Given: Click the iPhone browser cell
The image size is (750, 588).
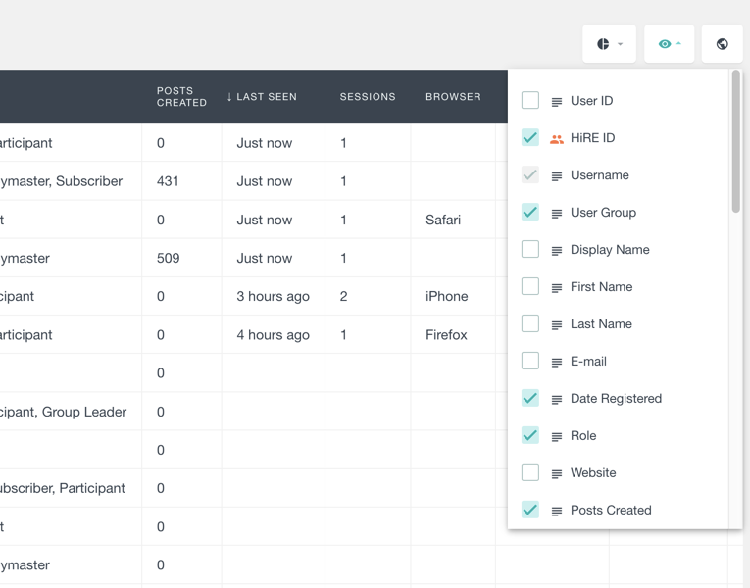Looking at the screenshot, I should [453, 296].
